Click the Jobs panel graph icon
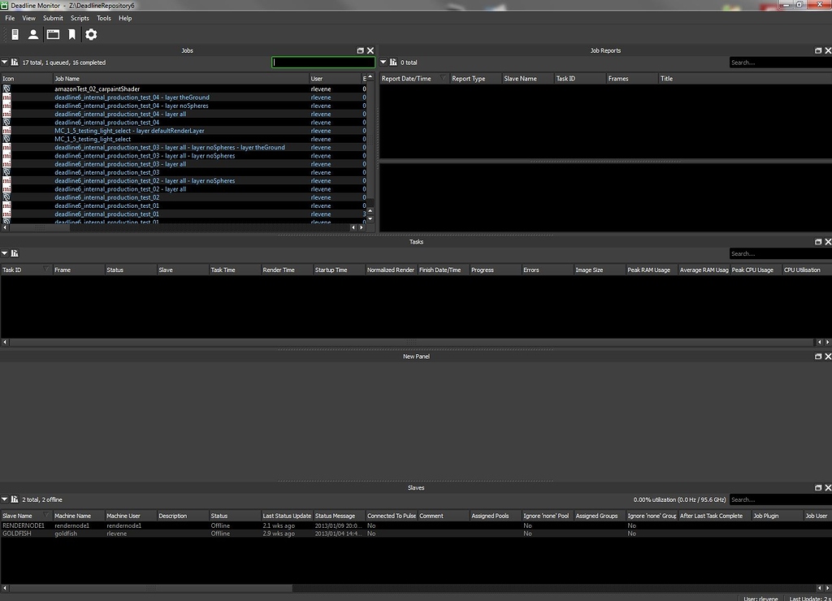Screen dimensions: 832x601 (x=15, y=63)
